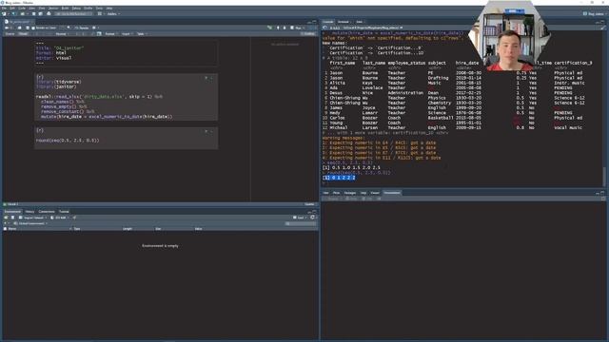
Task: Click the Go to file/function field
Action: tap(73, 14)
